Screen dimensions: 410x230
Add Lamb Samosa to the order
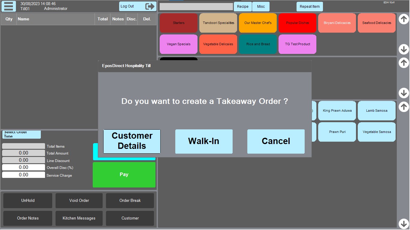376,111
